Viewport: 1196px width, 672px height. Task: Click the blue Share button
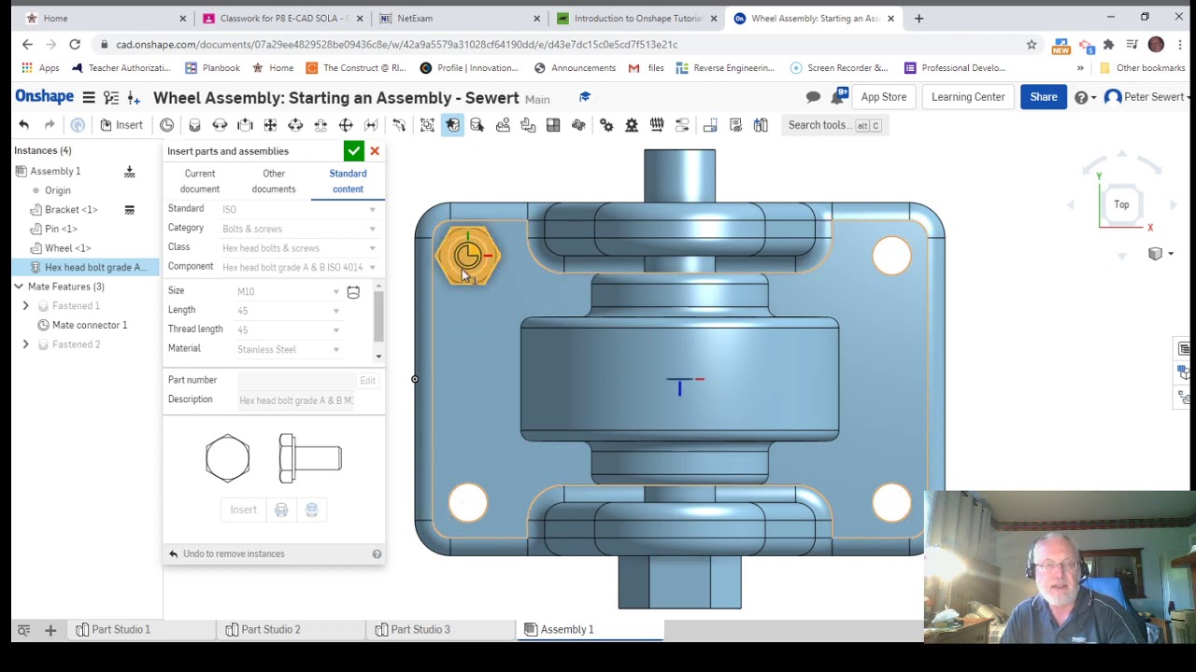(1044, 97)
